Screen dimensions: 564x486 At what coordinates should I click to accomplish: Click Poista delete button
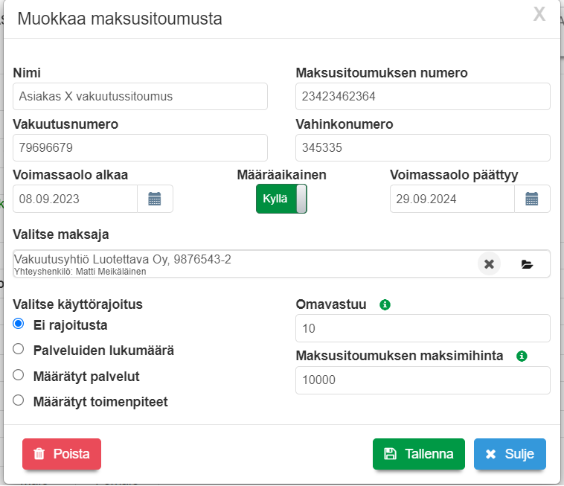tap(62, 454)
